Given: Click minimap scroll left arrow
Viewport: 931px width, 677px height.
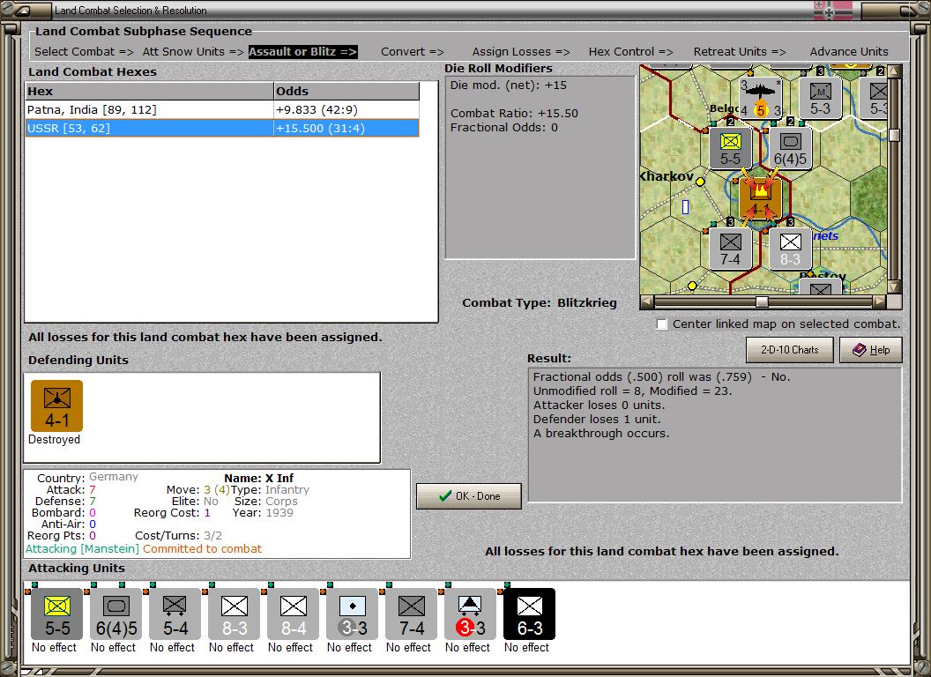Looking at the screenshot, I should coord(647,301).
